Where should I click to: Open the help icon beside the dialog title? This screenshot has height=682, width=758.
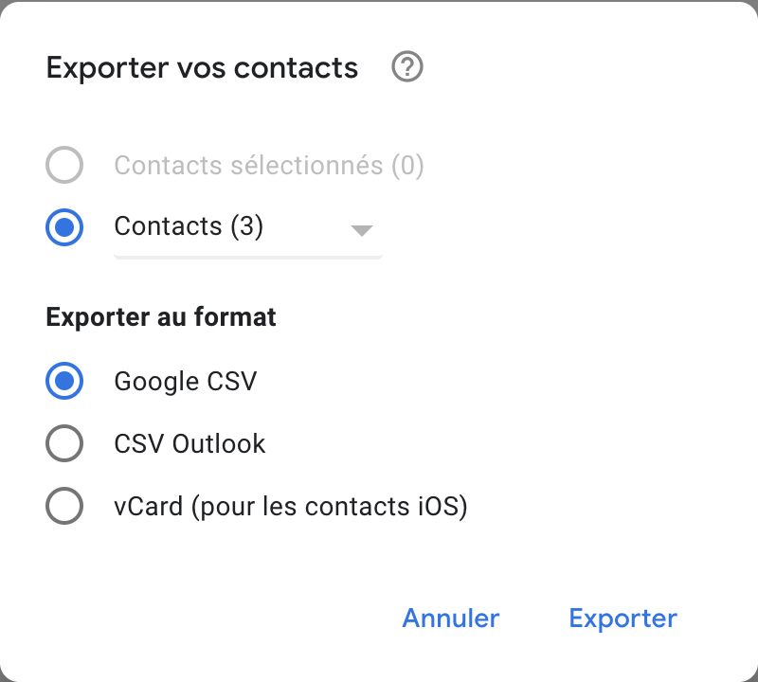point(407,67)
